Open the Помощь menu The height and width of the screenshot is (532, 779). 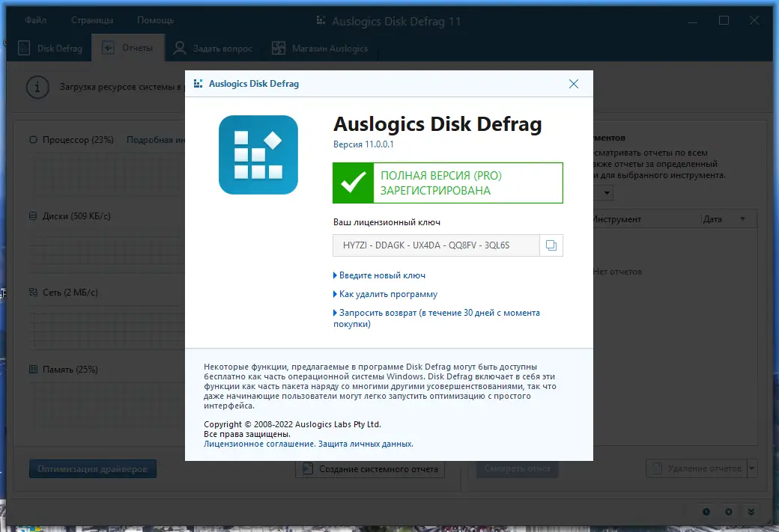point(156,20)
